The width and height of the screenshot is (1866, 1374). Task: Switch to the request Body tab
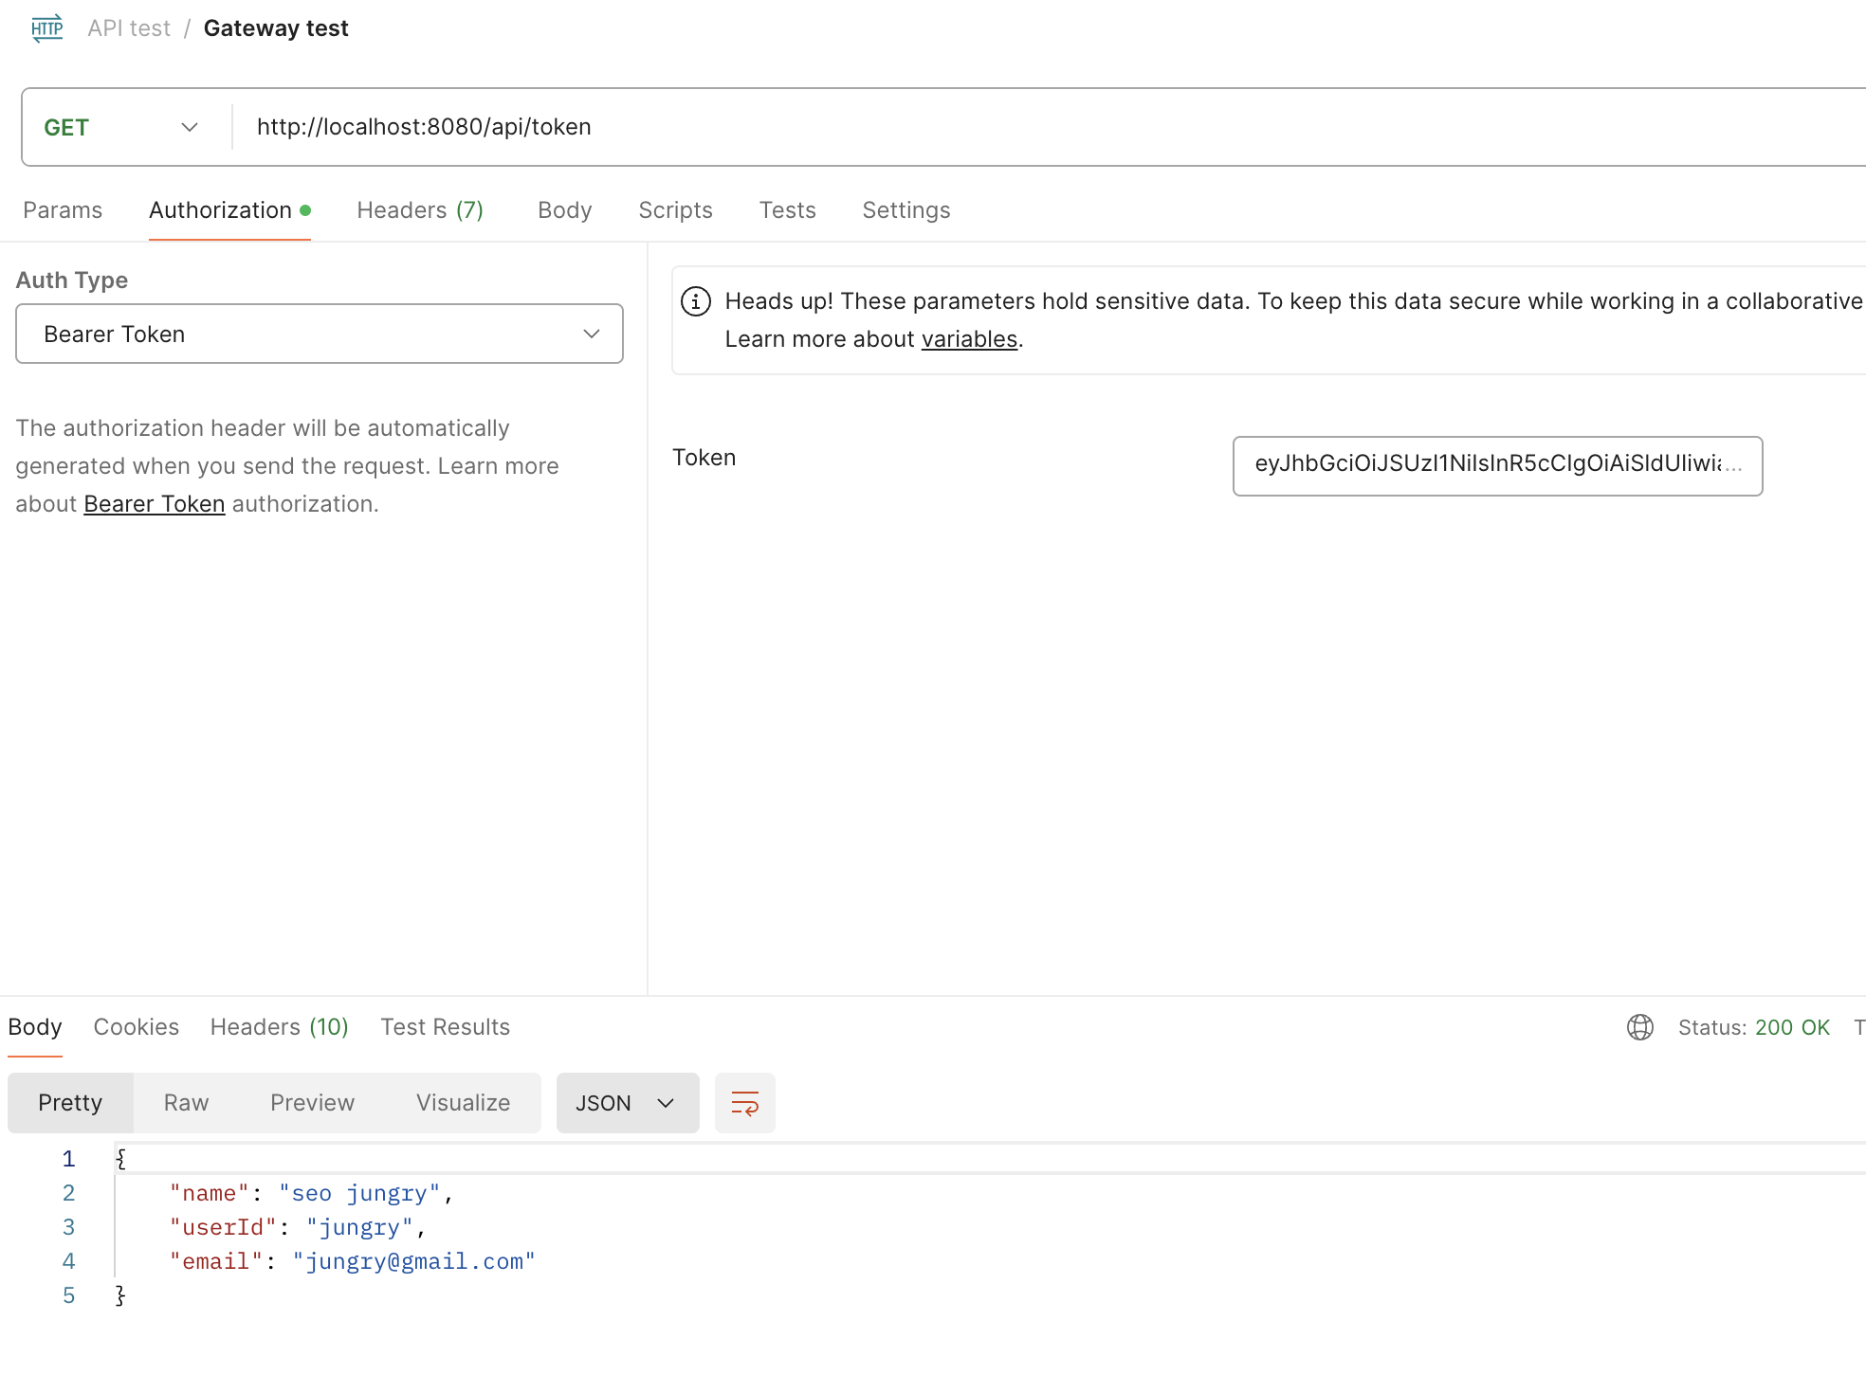pyautogui.click(x=564, y=210)
